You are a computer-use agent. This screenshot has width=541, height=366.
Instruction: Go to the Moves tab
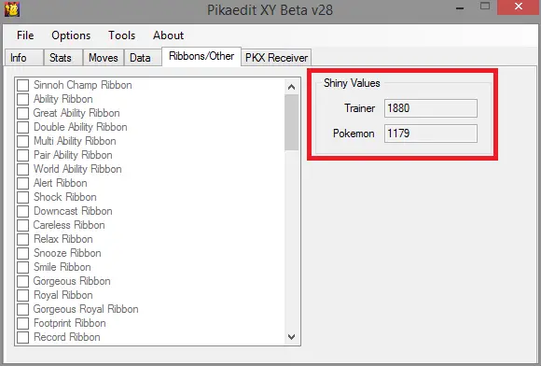click(104, 58)
